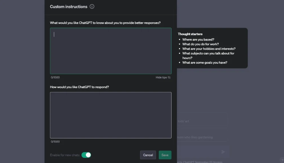This screenshot has width=284, height=163.
Task: Save the custom instructions
Action: (x=165, y=155)
